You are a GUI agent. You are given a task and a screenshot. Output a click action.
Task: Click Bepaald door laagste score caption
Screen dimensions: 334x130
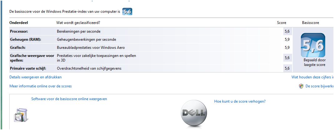pos(314,63)
